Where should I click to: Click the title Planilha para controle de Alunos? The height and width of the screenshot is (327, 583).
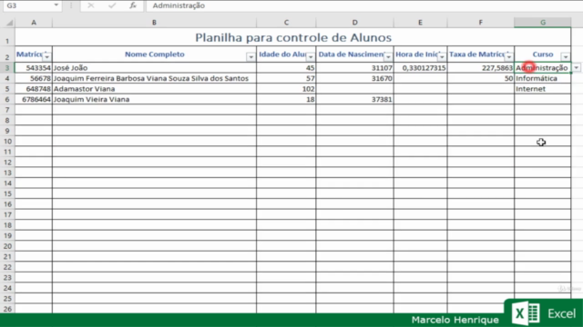pyautogui.click(x=293, y=37)
